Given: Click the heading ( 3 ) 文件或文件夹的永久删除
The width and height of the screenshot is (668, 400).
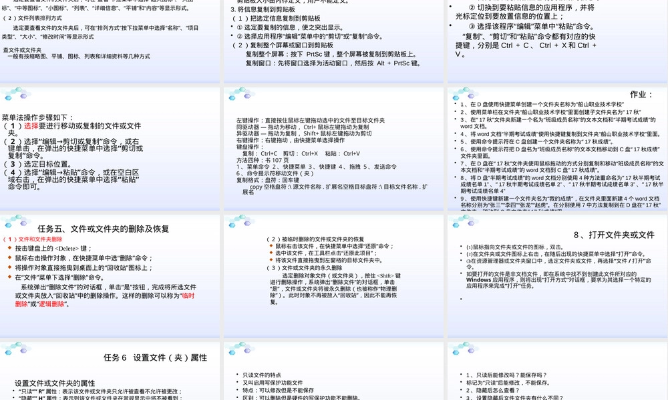Looking at the screenshot, I should point(305,268).
